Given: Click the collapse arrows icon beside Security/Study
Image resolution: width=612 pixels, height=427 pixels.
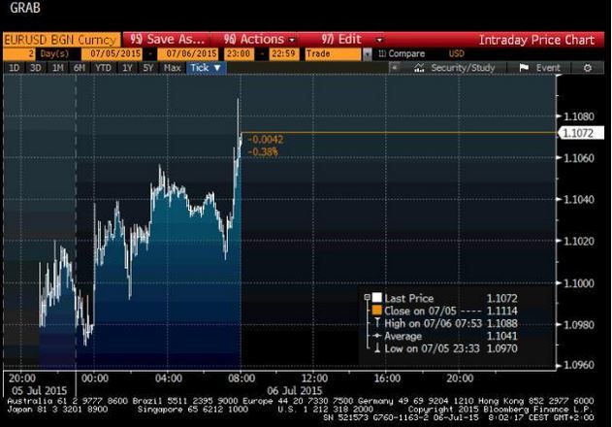Looking at the screenshot, I should (x=395, y=68).
